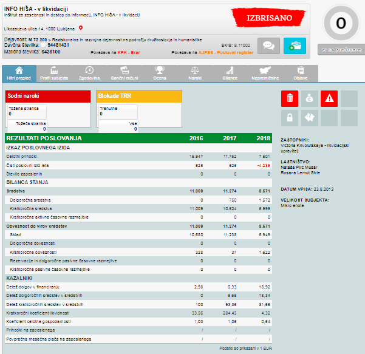Viewport: 365px width, 354px height.
Task: Open the Naroki tab
Action: (195, 74)
